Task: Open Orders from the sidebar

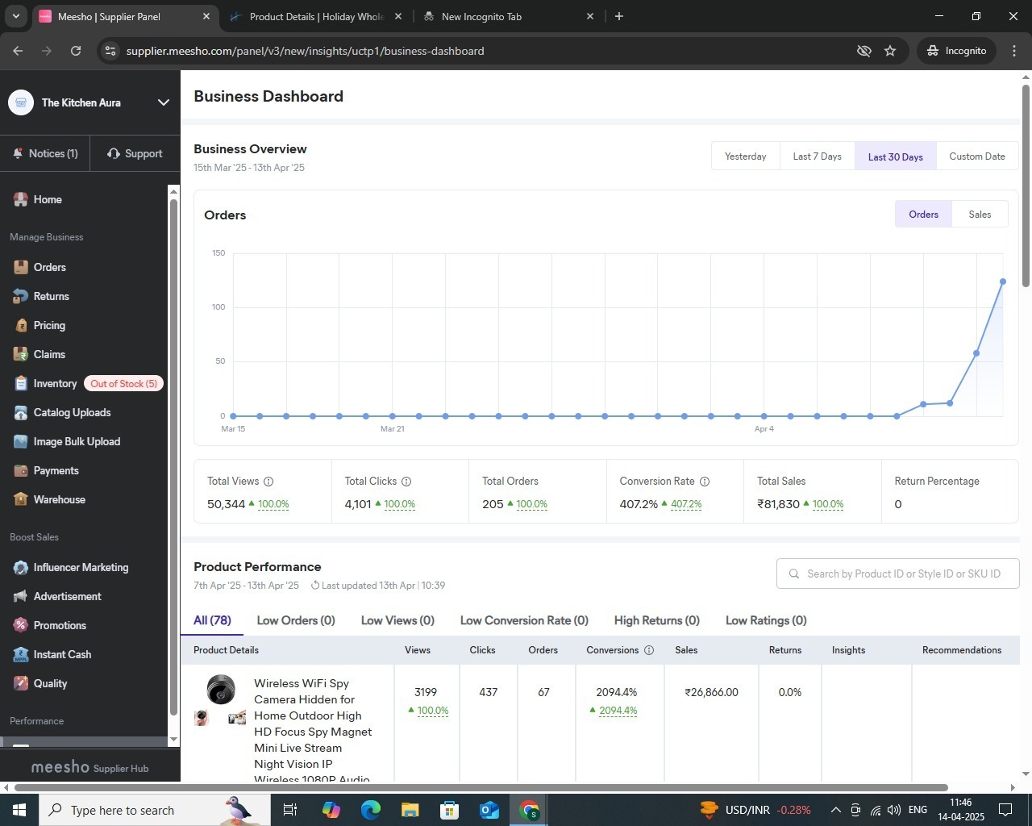Action: point(49,267)
